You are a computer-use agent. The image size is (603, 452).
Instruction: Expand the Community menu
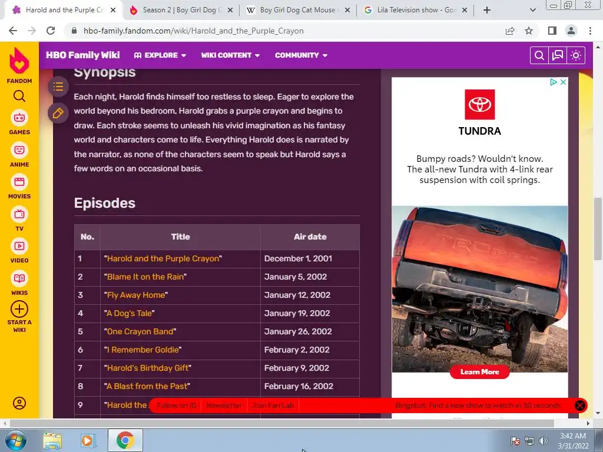pyautogui.click(x=301, y=55)
